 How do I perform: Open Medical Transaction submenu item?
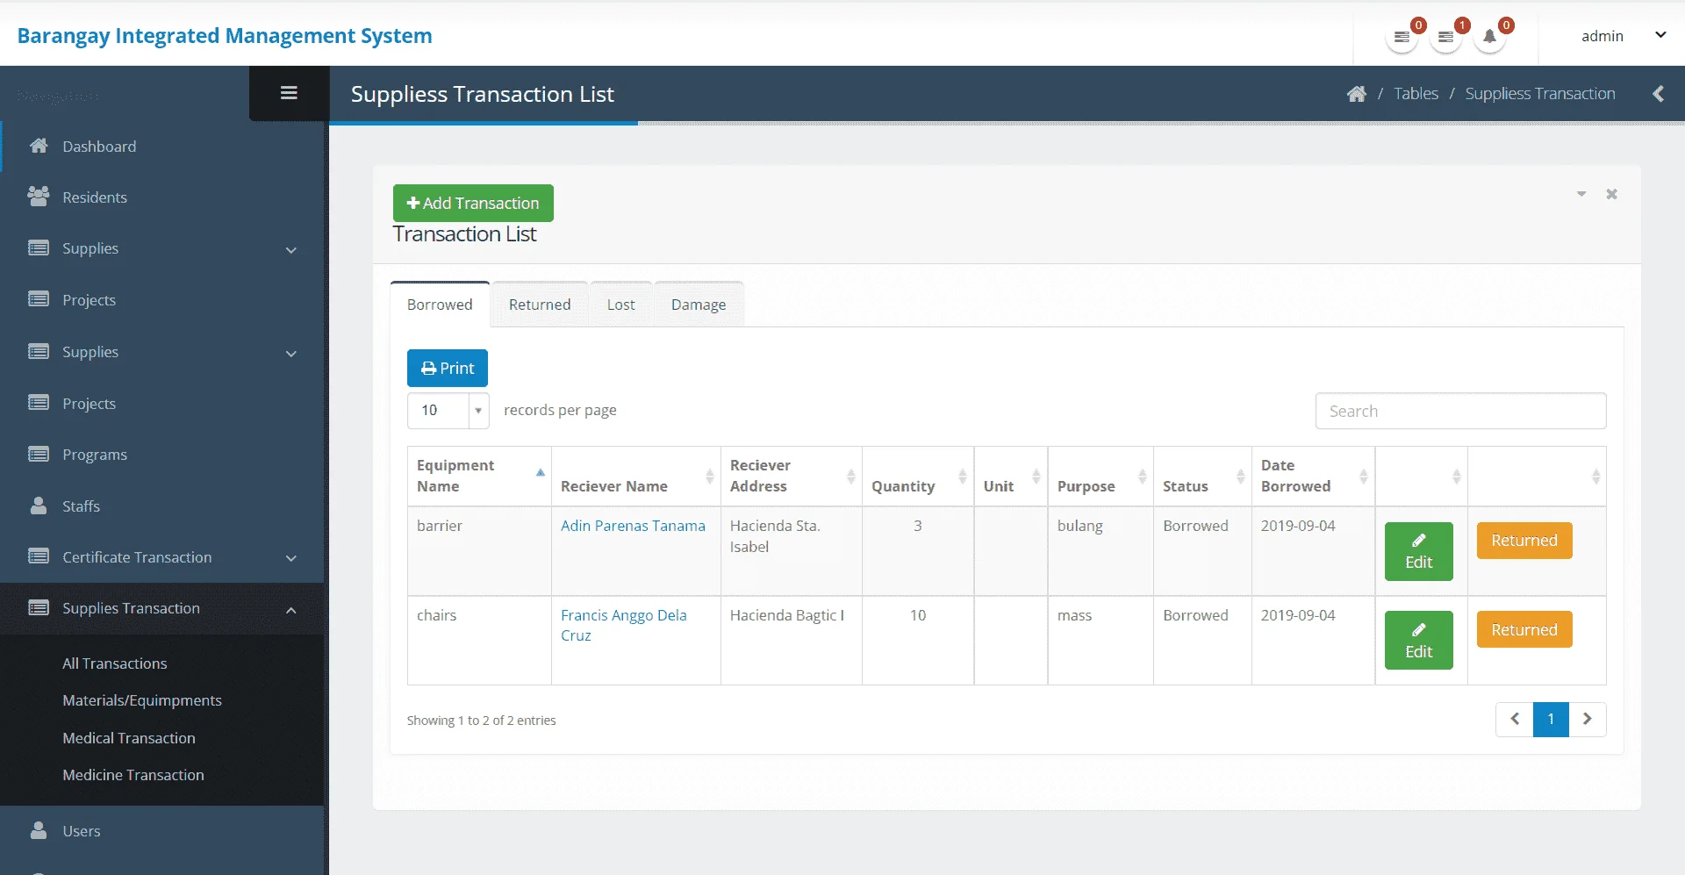point(129,738)
